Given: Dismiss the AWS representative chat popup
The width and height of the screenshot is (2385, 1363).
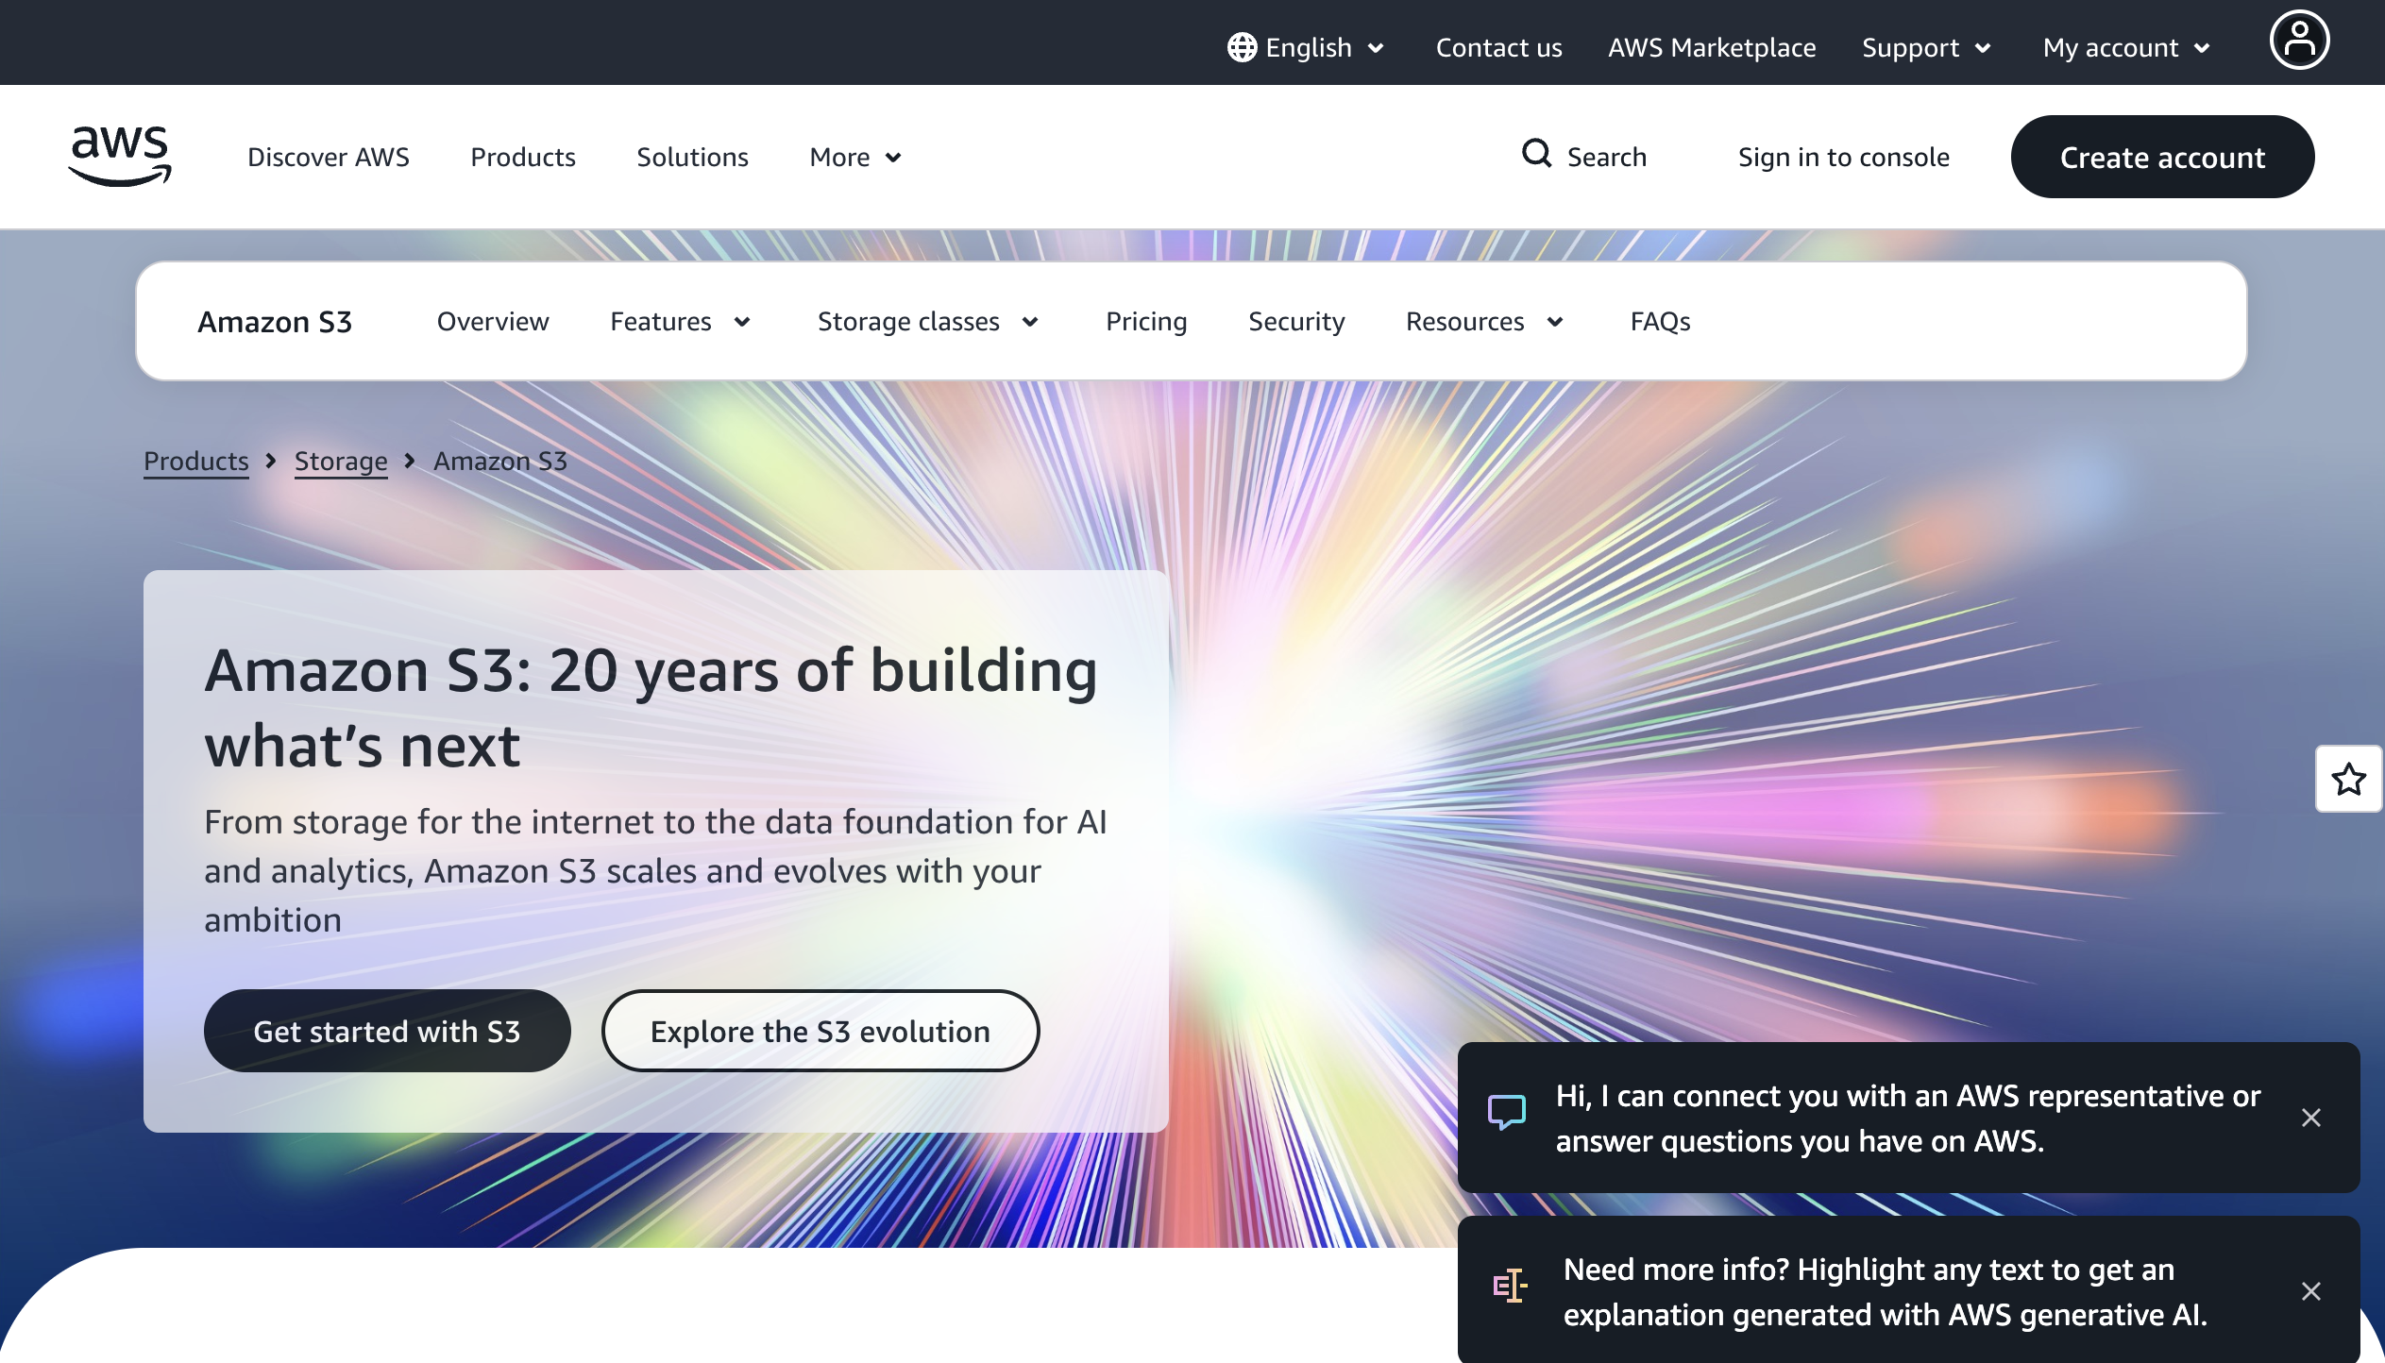Looking at the screenshot, I should click(x=2311, y=1118).
